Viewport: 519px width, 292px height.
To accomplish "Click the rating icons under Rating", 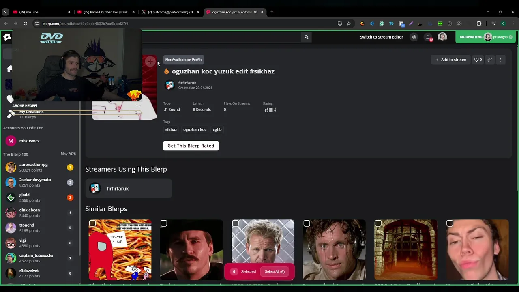I will pyautogui.click(x=270, y=110).
